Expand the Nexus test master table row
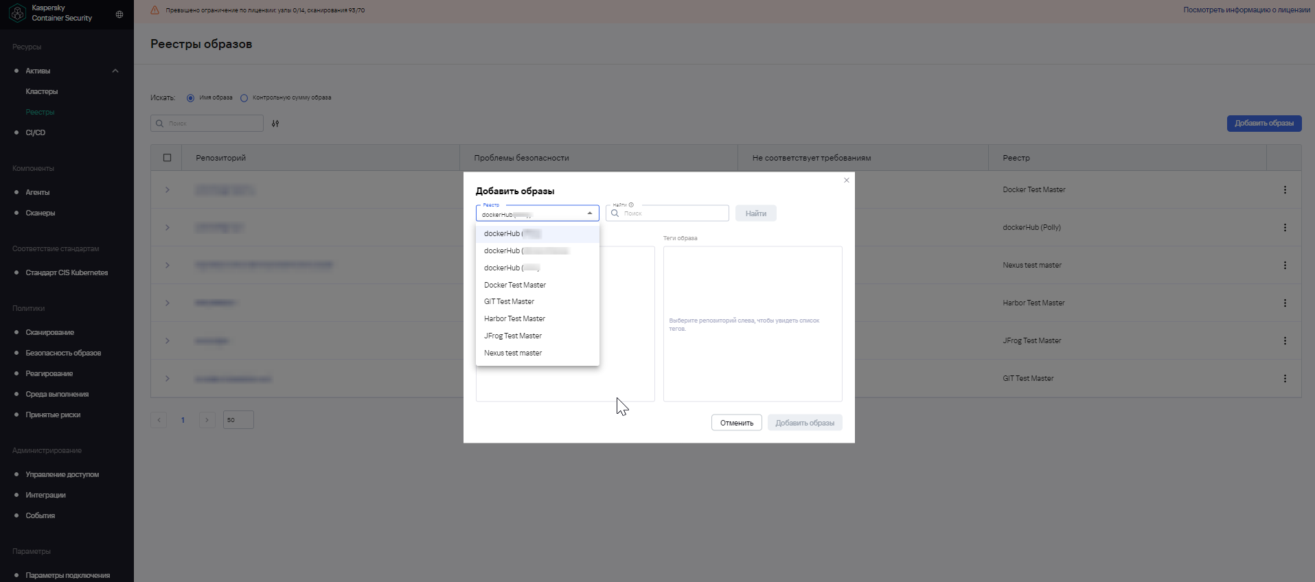 167,265
